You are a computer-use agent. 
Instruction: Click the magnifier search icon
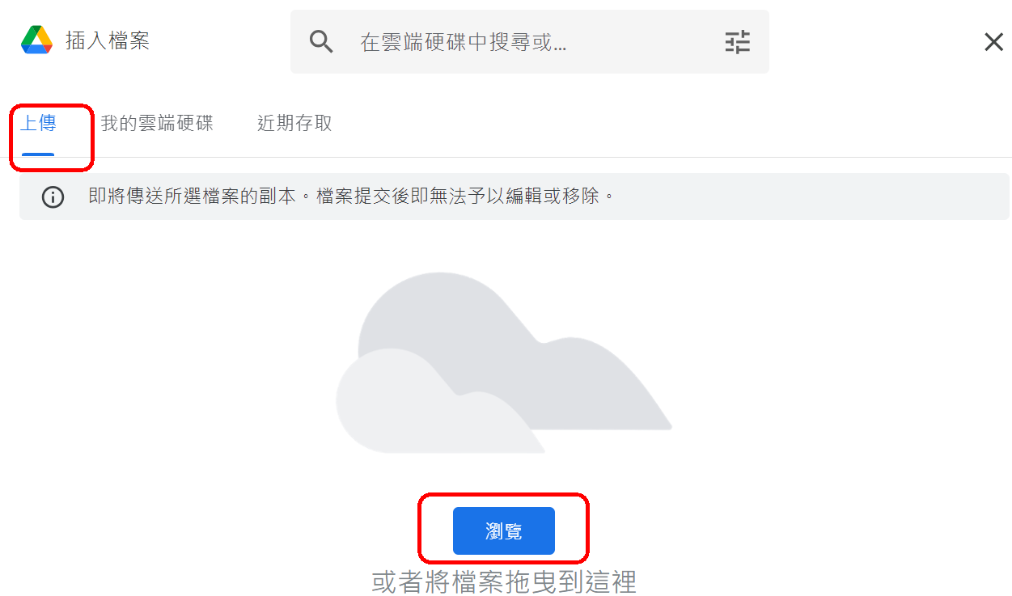[322, 42]
